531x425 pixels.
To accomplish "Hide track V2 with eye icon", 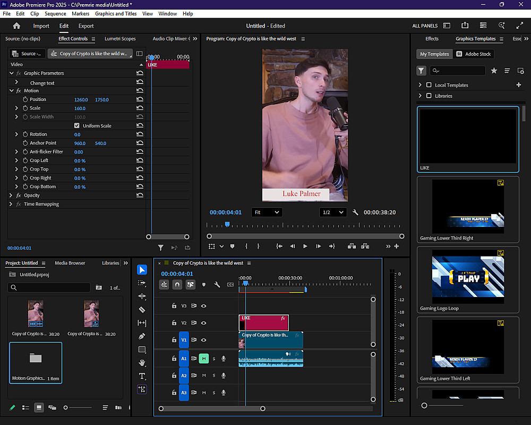I will (203, 323).
